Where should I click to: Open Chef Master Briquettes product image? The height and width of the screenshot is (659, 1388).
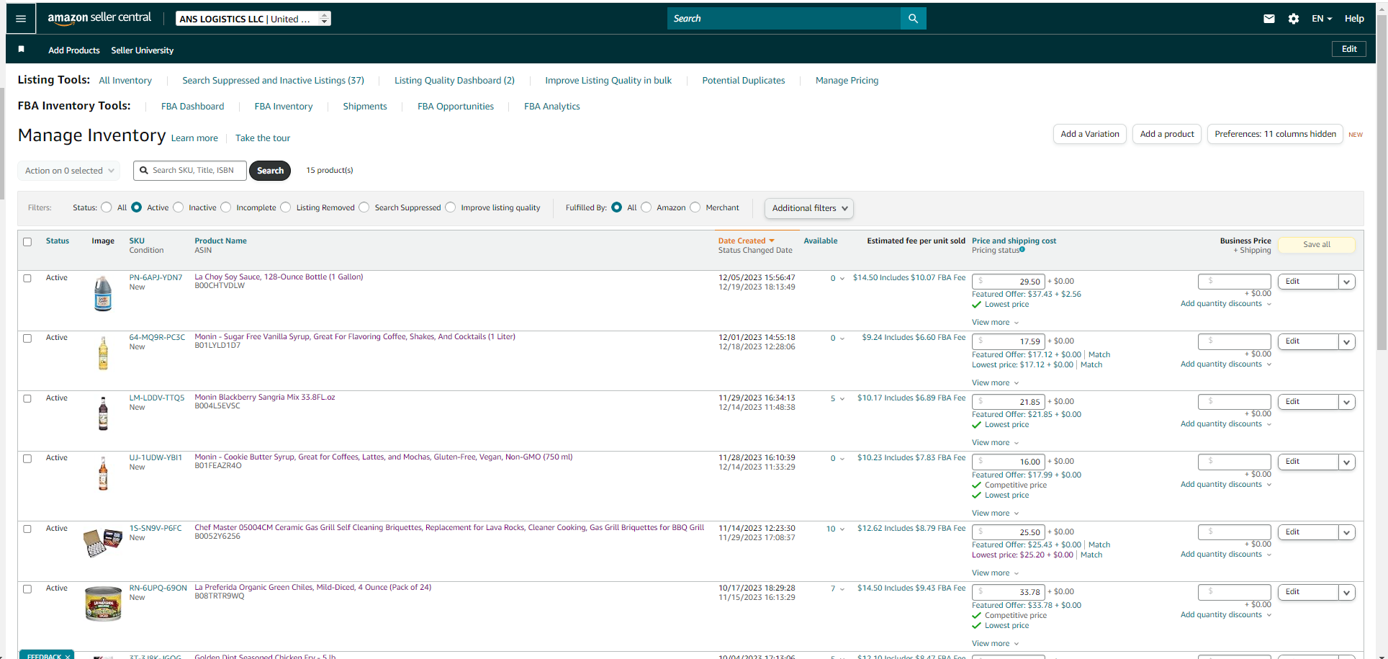103,543
